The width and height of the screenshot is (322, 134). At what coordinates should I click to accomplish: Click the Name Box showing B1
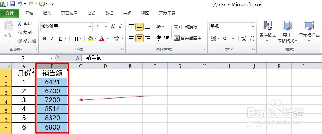click(x=24, y=58)
